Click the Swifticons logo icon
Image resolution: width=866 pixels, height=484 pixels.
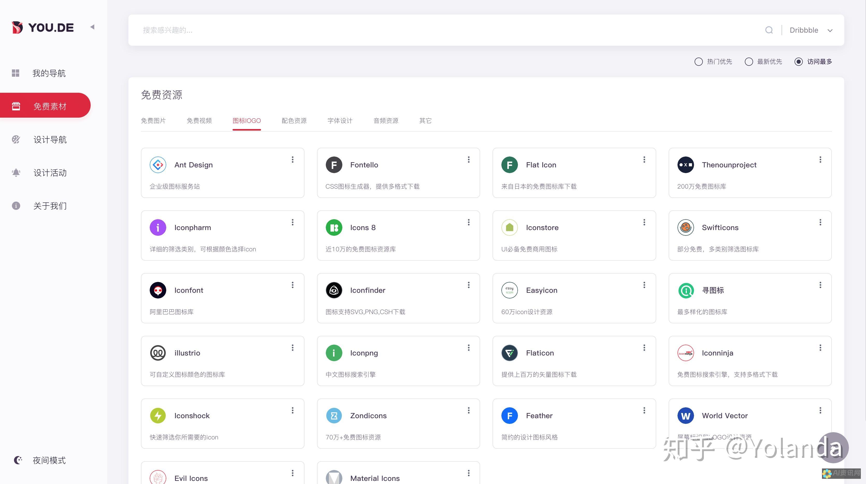(686, 228)
